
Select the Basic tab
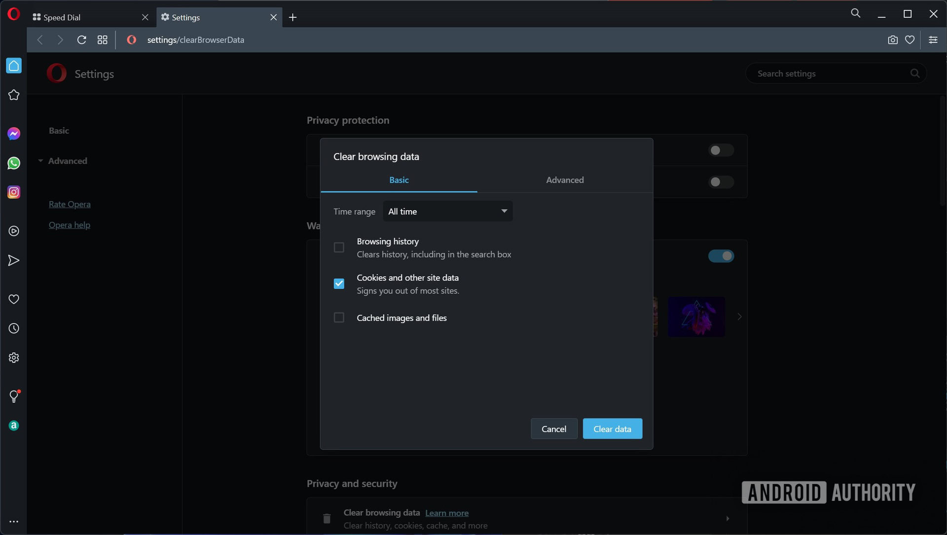pyautogui.click(x=399, y=180)
